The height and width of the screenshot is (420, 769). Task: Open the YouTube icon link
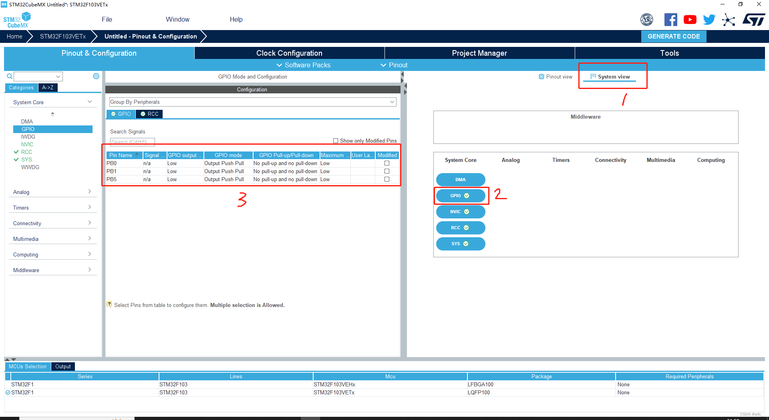tap(690, 19)
